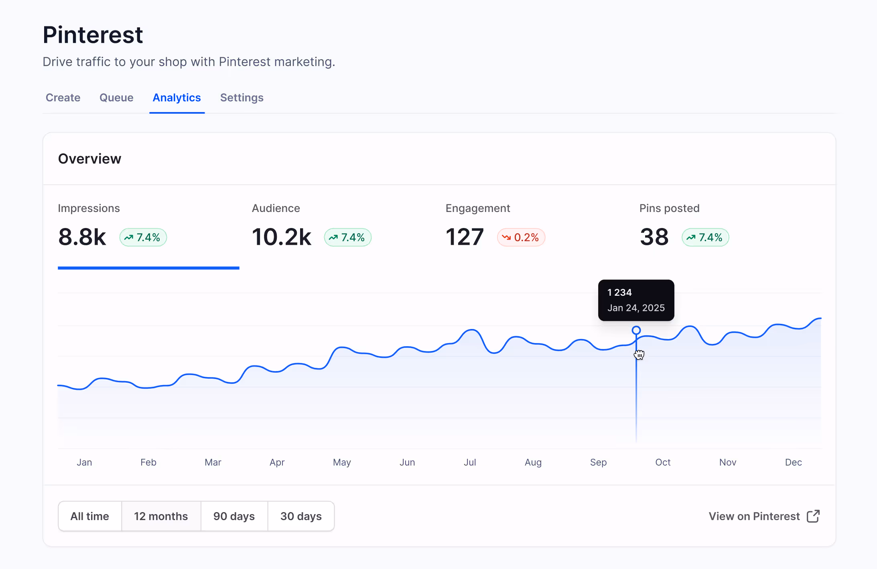
Task: Click the dark tooltip showing Jan 24, 2025
Action: click(x=636, y=300)
